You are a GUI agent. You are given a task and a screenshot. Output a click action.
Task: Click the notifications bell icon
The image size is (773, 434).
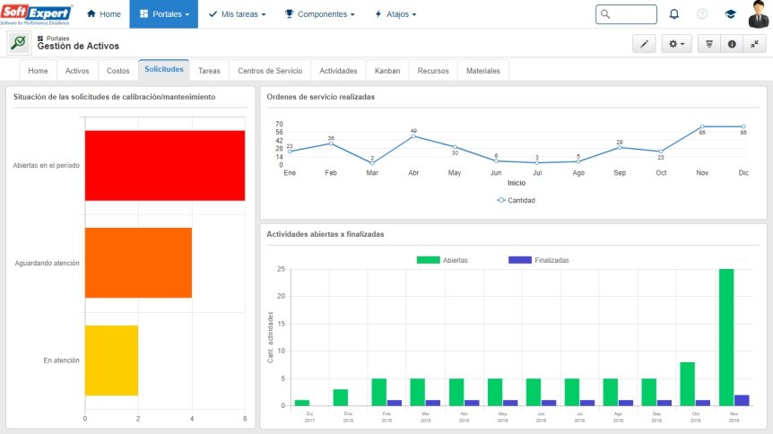tap(674, 14)
